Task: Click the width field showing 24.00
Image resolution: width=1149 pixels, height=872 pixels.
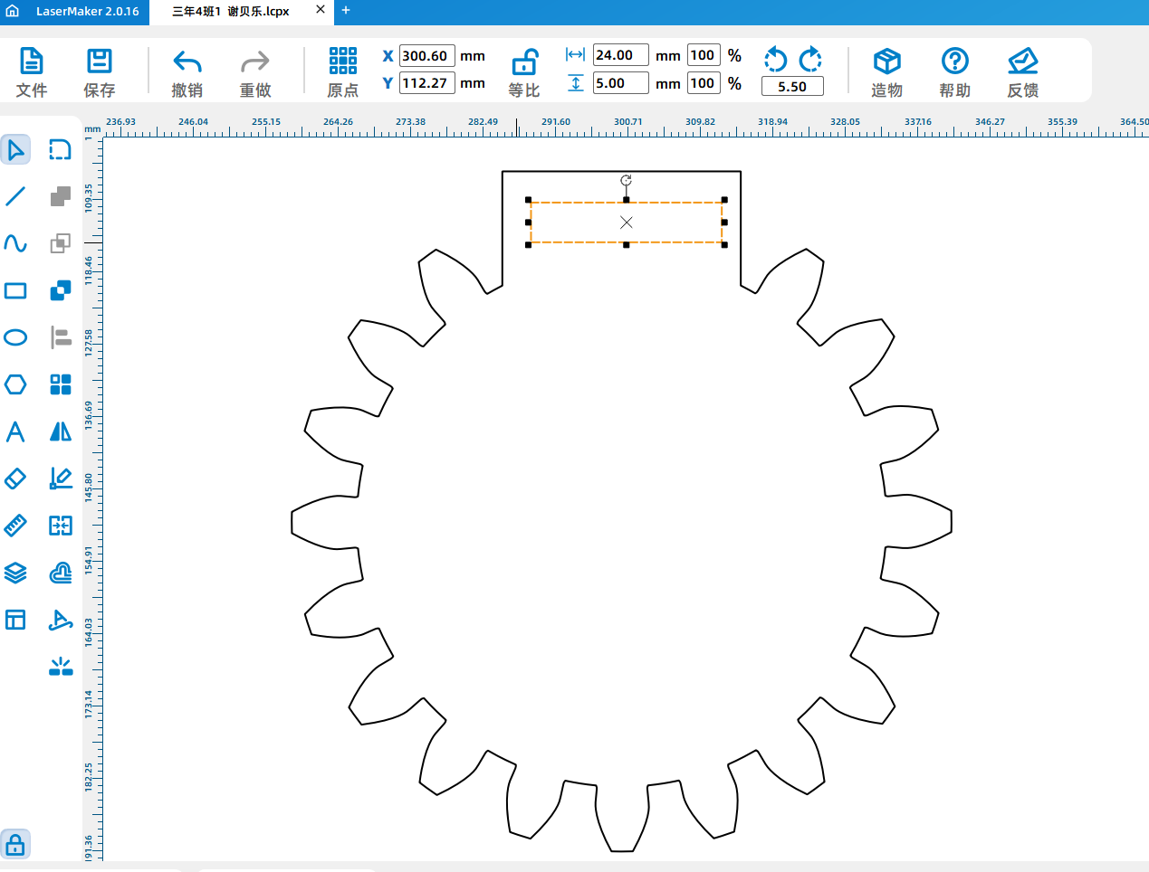Action: pyautogui.click(x=620, y=55)
